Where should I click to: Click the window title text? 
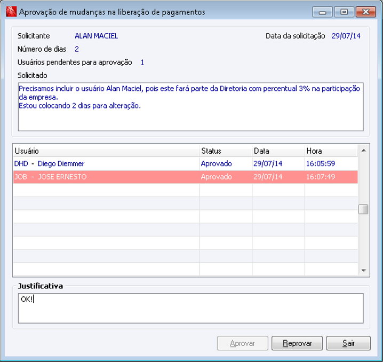point(112,12)
